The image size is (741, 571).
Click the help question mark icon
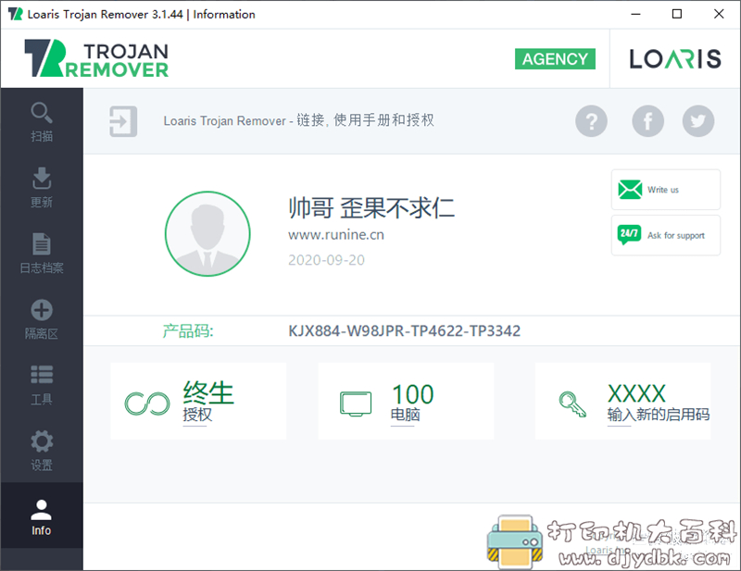(x=591, y=121)
